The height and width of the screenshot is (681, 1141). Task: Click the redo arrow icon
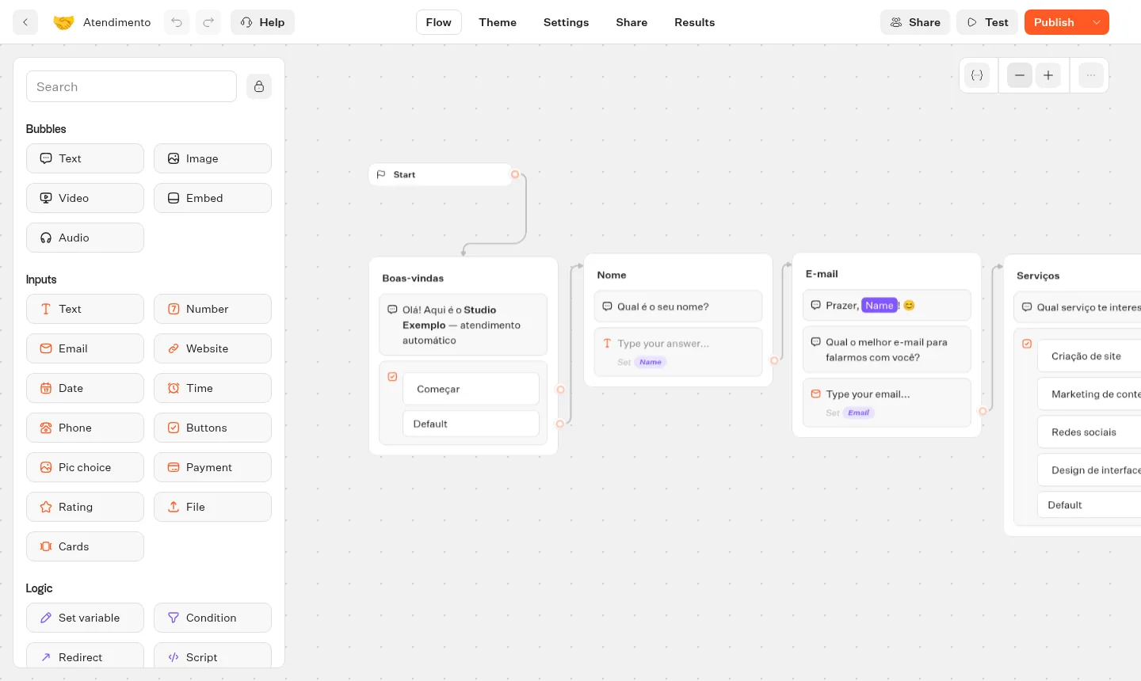coord(208,22)
